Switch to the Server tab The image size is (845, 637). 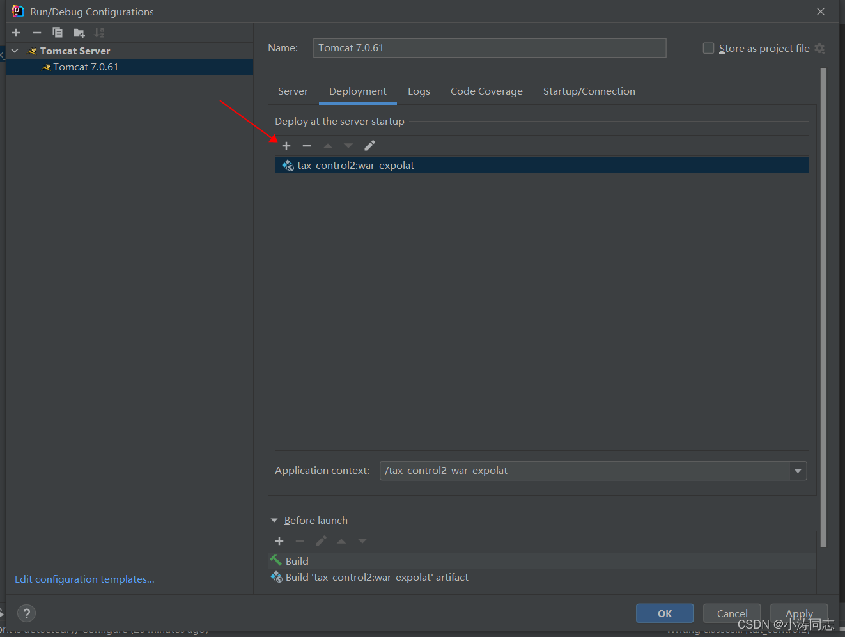pyautogui.click(x=293, y=91)
